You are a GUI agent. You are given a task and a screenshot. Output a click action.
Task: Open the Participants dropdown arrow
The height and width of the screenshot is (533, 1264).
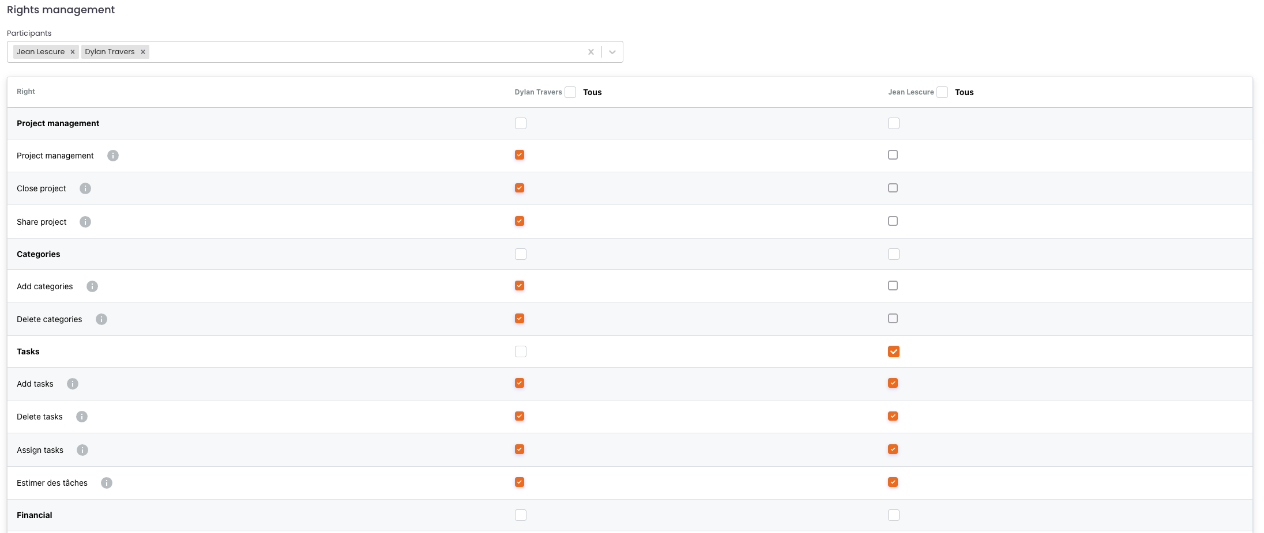612,52
